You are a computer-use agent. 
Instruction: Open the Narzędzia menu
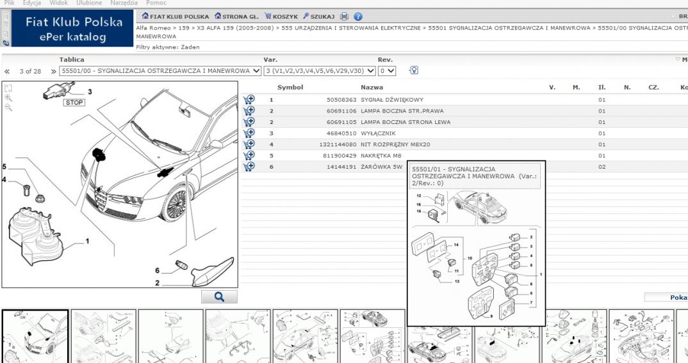[x=114, y=3]
